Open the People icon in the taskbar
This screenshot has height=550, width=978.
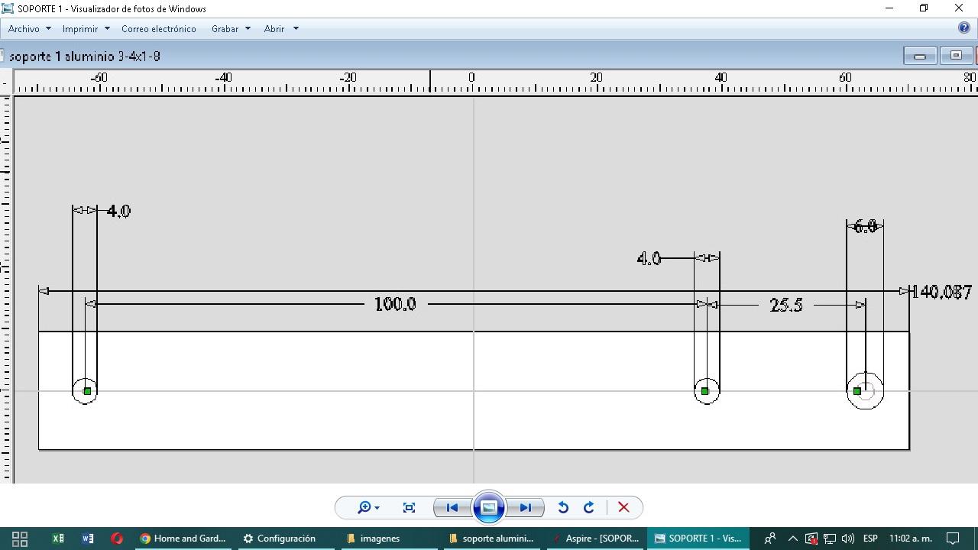point(770,539)
